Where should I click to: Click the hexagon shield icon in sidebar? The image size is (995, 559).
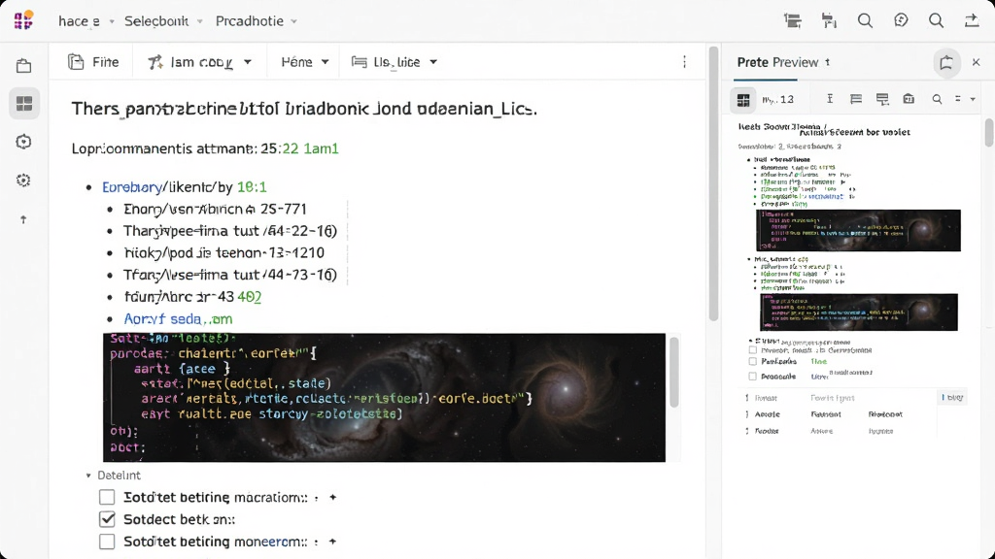(23, 142)
